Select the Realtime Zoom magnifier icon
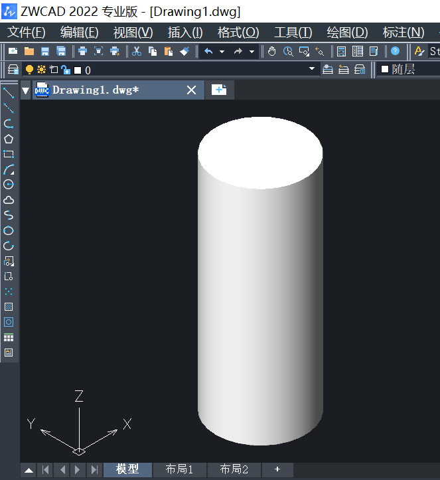This screenshot has height=480, width=440. tap(288, 51)
